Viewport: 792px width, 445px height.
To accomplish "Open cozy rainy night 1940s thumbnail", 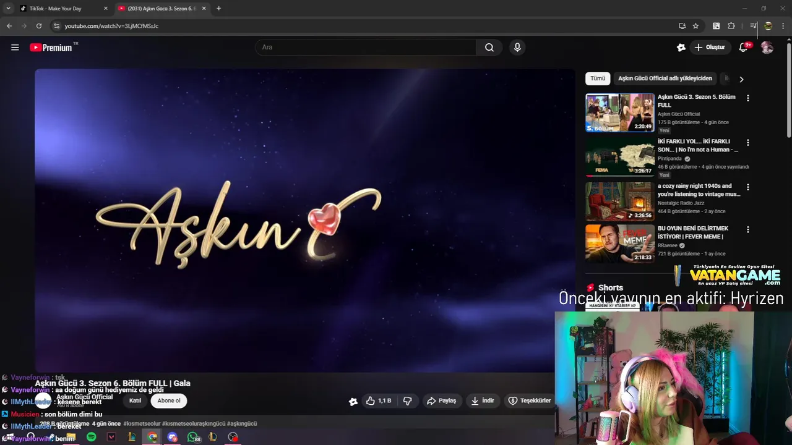I will (x=620, y=201).
